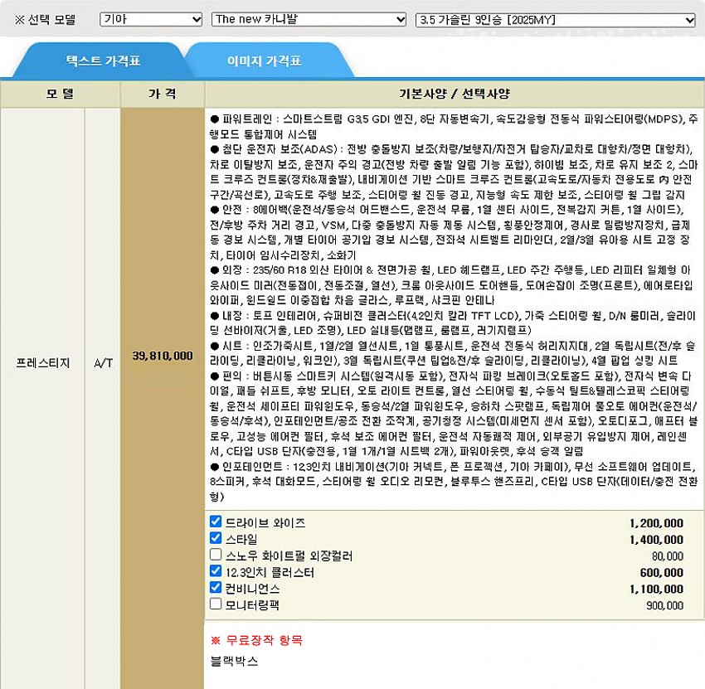Open the 기아 manufacturer dropdown
The image size is (705, 689).
point(151,20)
